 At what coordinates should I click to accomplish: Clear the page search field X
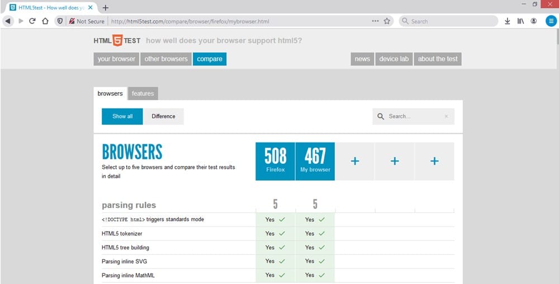(446, 116)
